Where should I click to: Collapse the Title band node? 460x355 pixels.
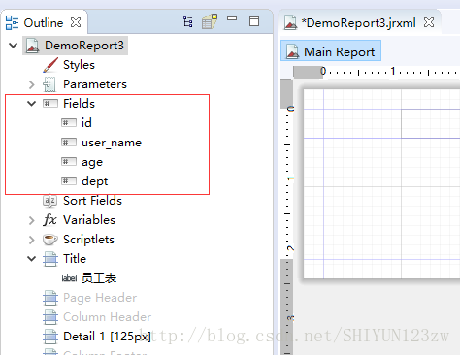[31, 259]
